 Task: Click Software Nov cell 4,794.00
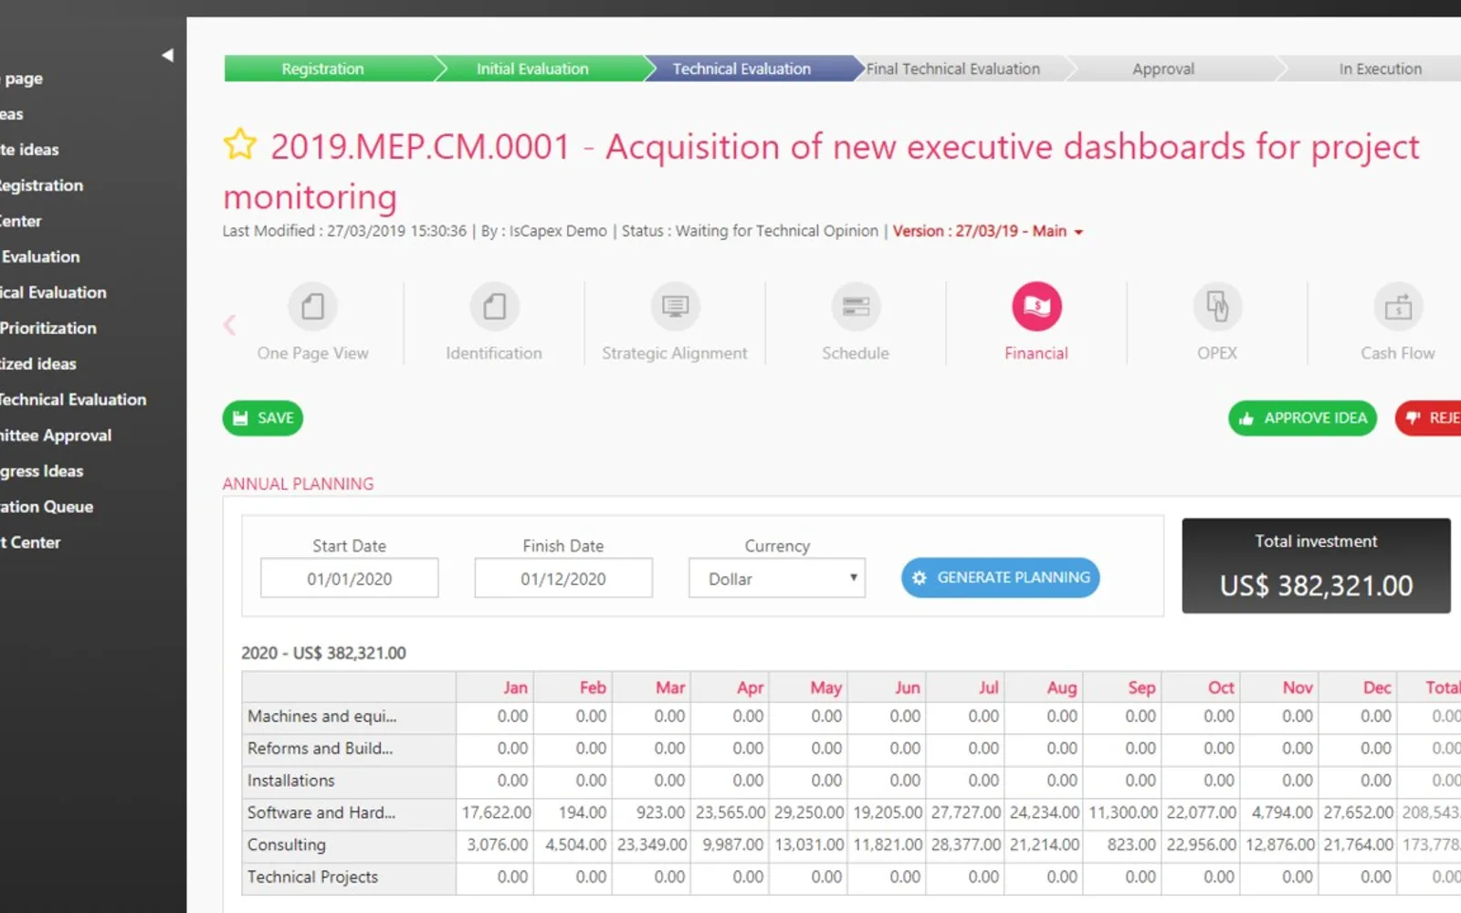click(x=1280, y=813)
